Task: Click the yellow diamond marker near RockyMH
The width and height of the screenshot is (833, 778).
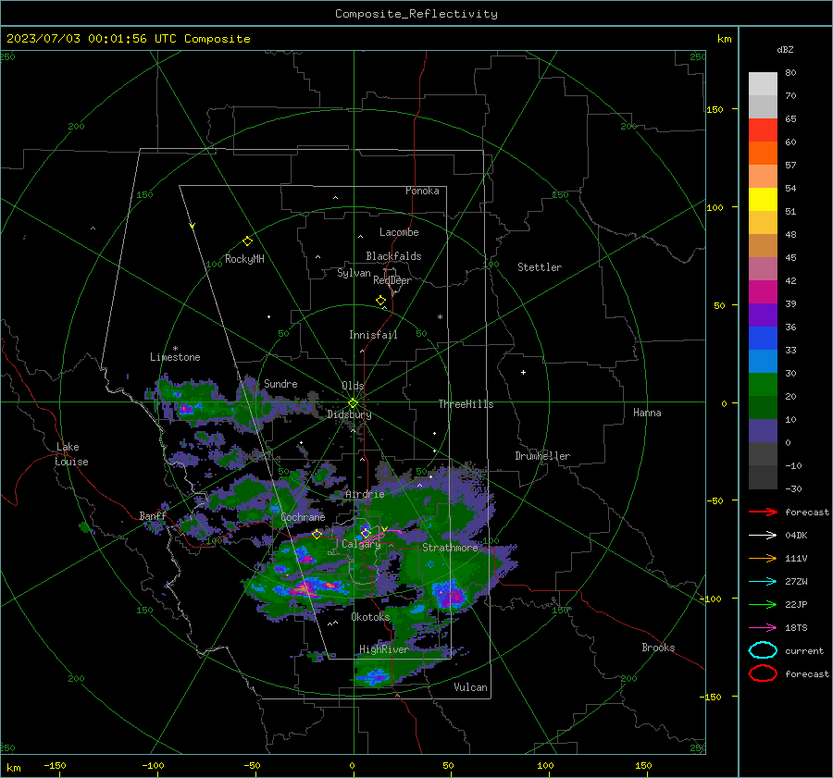Action: click(247, 241)
